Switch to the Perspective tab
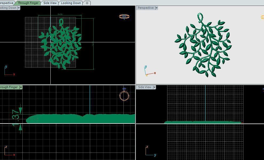The width and height of the screenshot is (264, 160). 7,3
